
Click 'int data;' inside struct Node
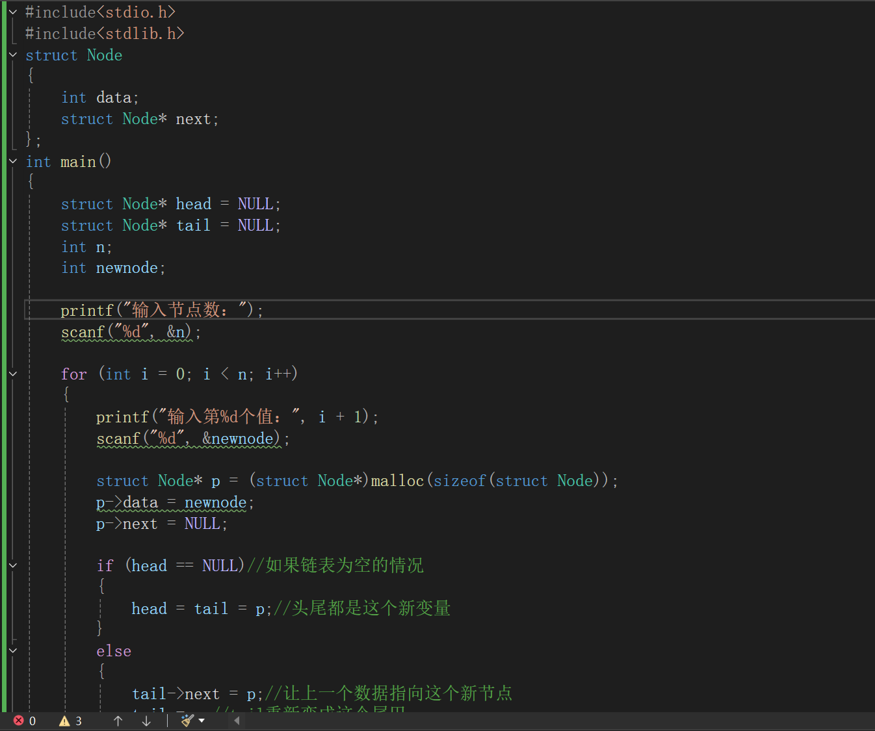(99, 97)
